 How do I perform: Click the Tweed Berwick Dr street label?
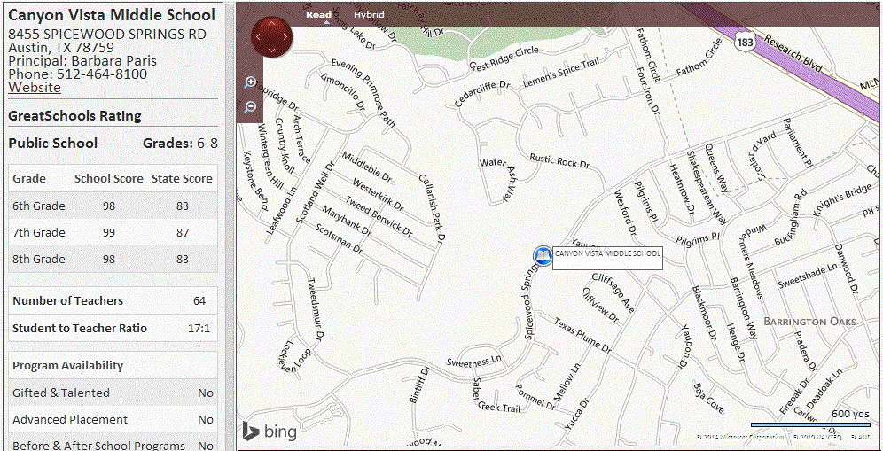(379, 216)
